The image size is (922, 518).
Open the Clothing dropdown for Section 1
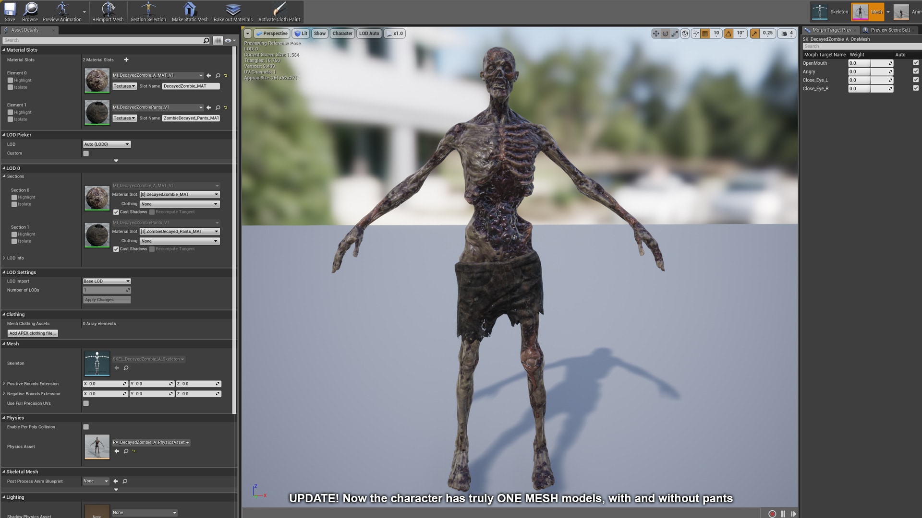coord(179,241)
